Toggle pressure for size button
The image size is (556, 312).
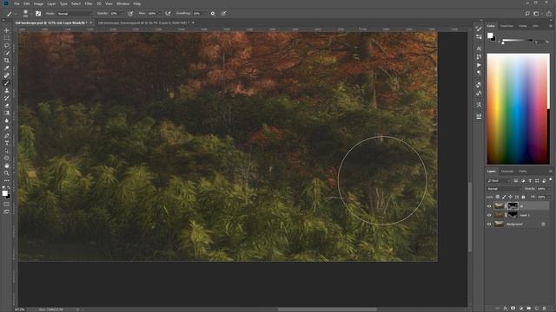click(x=224, y=14)
